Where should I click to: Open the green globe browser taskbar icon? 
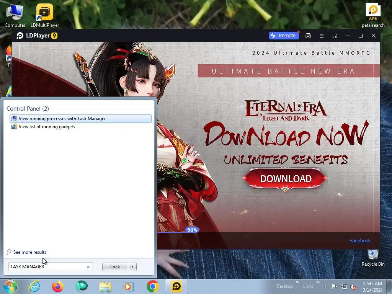(x=82, y=286)
